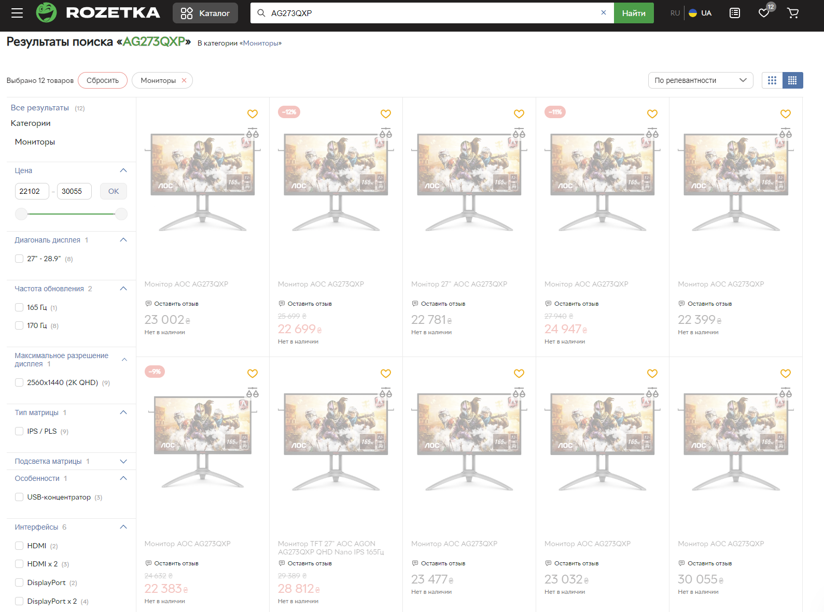Screen dimensions: 824x612
Task: Switch to small tile grid view
Action: coord(792,80)
